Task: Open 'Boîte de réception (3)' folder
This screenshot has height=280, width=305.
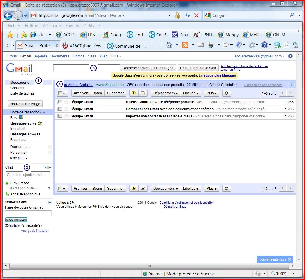Action: point(27,112)
